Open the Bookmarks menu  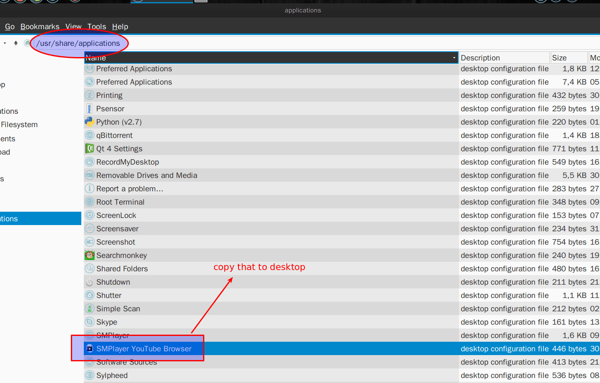click(x=40, y=27)
